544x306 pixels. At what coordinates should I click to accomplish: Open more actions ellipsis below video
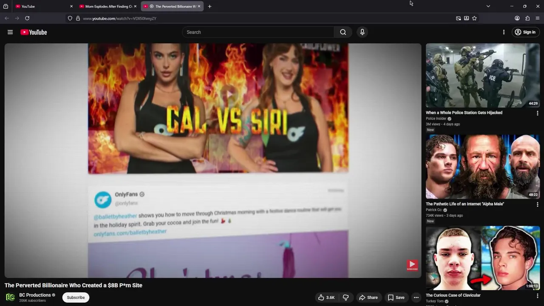click(416, 297)
